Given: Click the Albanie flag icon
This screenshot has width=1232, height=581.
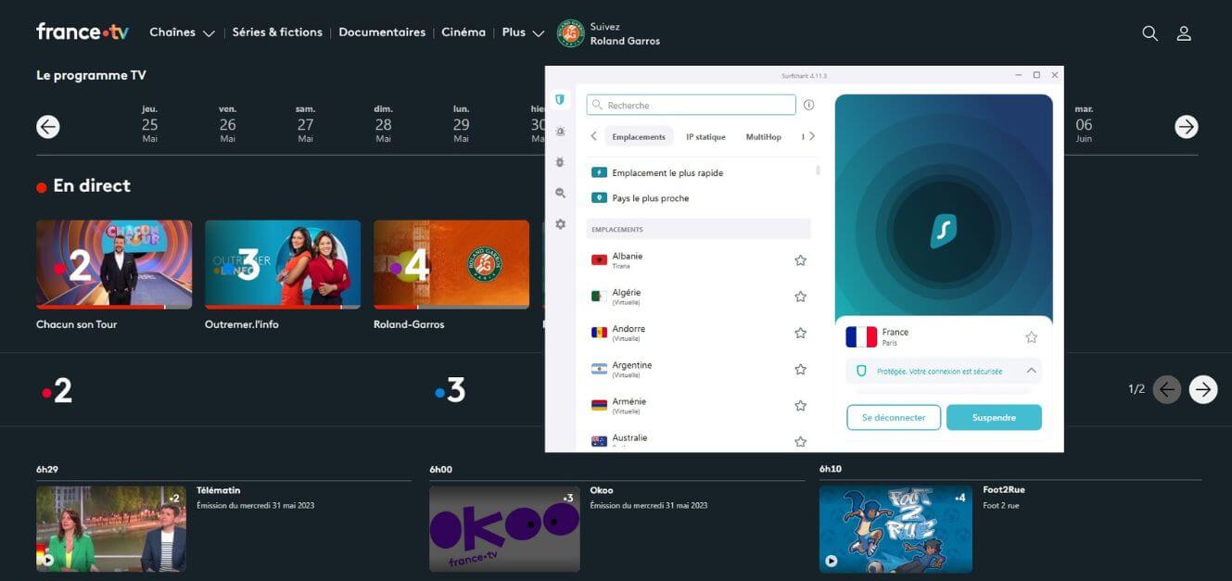Looking at the screenshot, I should pyautogui.click(x=599, y=260).
